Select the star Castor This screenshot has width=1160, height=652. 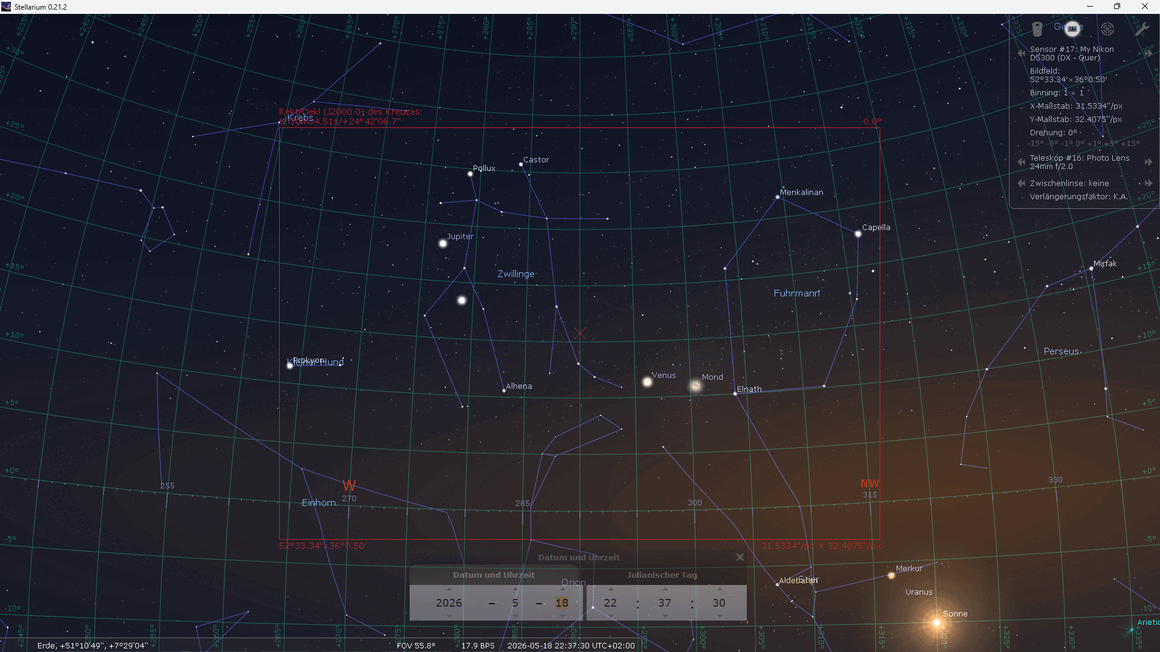pos(521,164)
